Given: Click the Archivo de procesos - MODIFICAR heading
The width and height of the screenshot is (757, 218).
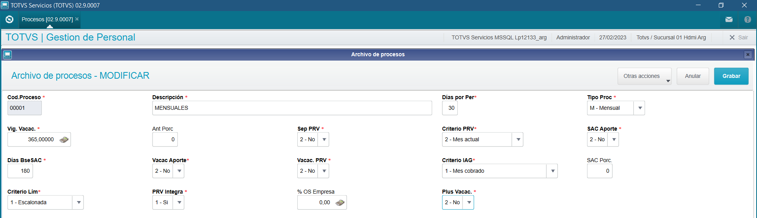Looking at the screenshot, I should [80, 76].
